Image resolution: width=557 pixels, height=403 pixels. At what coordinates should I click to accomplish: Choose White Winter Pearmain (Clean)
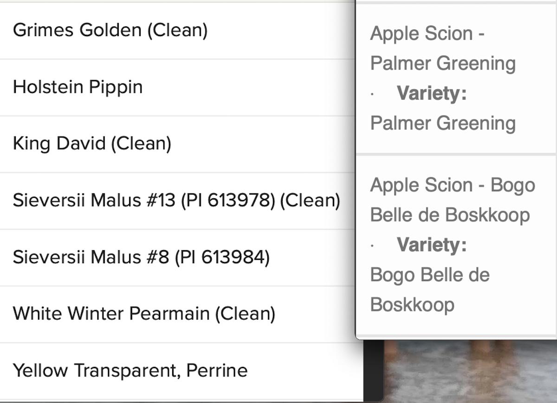[x=144, y=314]
